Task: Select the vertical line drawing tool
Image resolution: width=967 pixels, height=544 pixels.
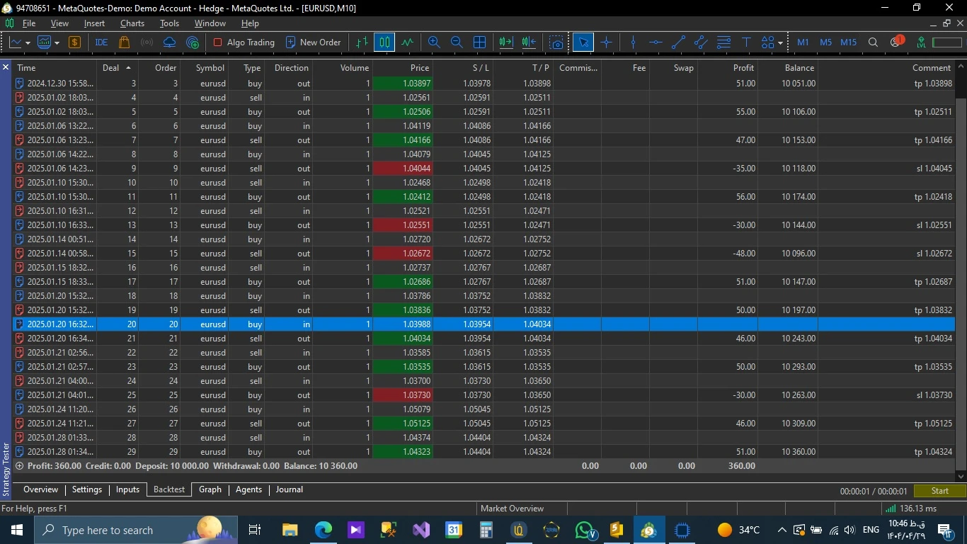Action: (633, 42)
